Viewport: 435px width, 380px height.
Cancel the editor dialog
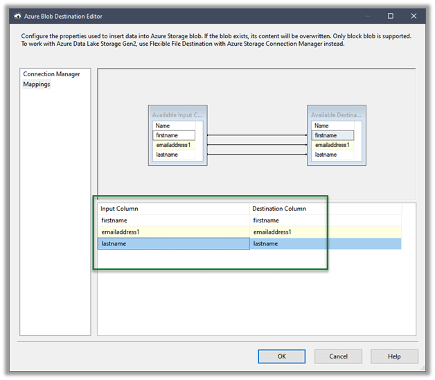[x=338, y=356]
